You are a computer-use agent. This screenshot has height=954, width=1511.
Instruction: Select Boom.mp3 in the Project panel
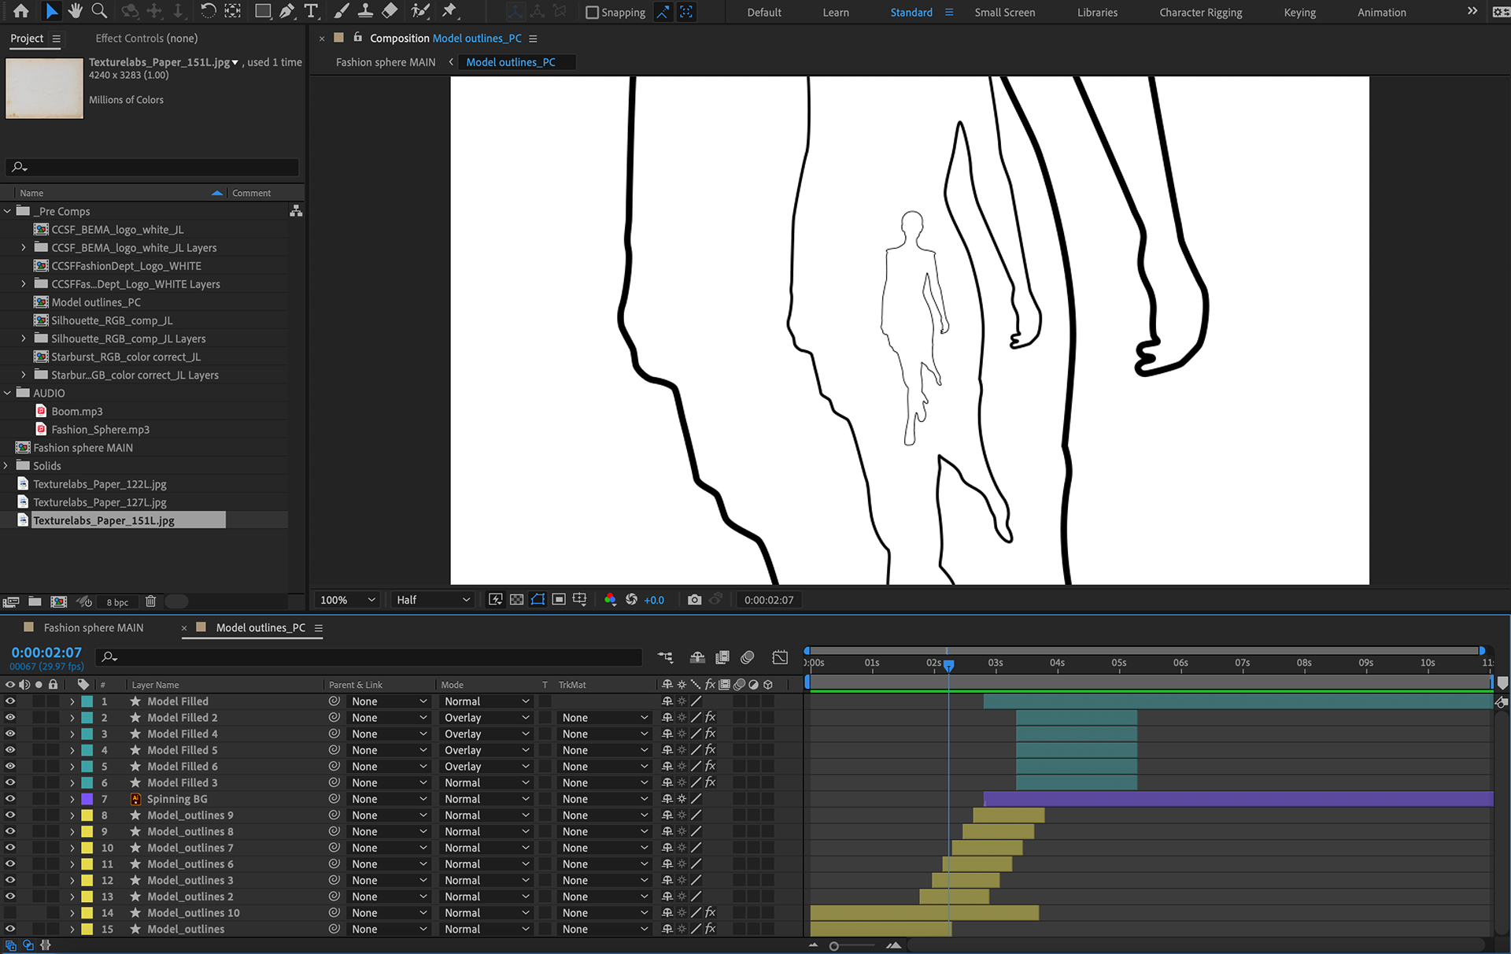[x=76, y=411]
